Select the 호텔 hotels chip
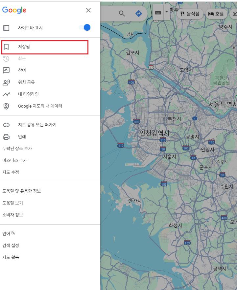 point(216,14)
